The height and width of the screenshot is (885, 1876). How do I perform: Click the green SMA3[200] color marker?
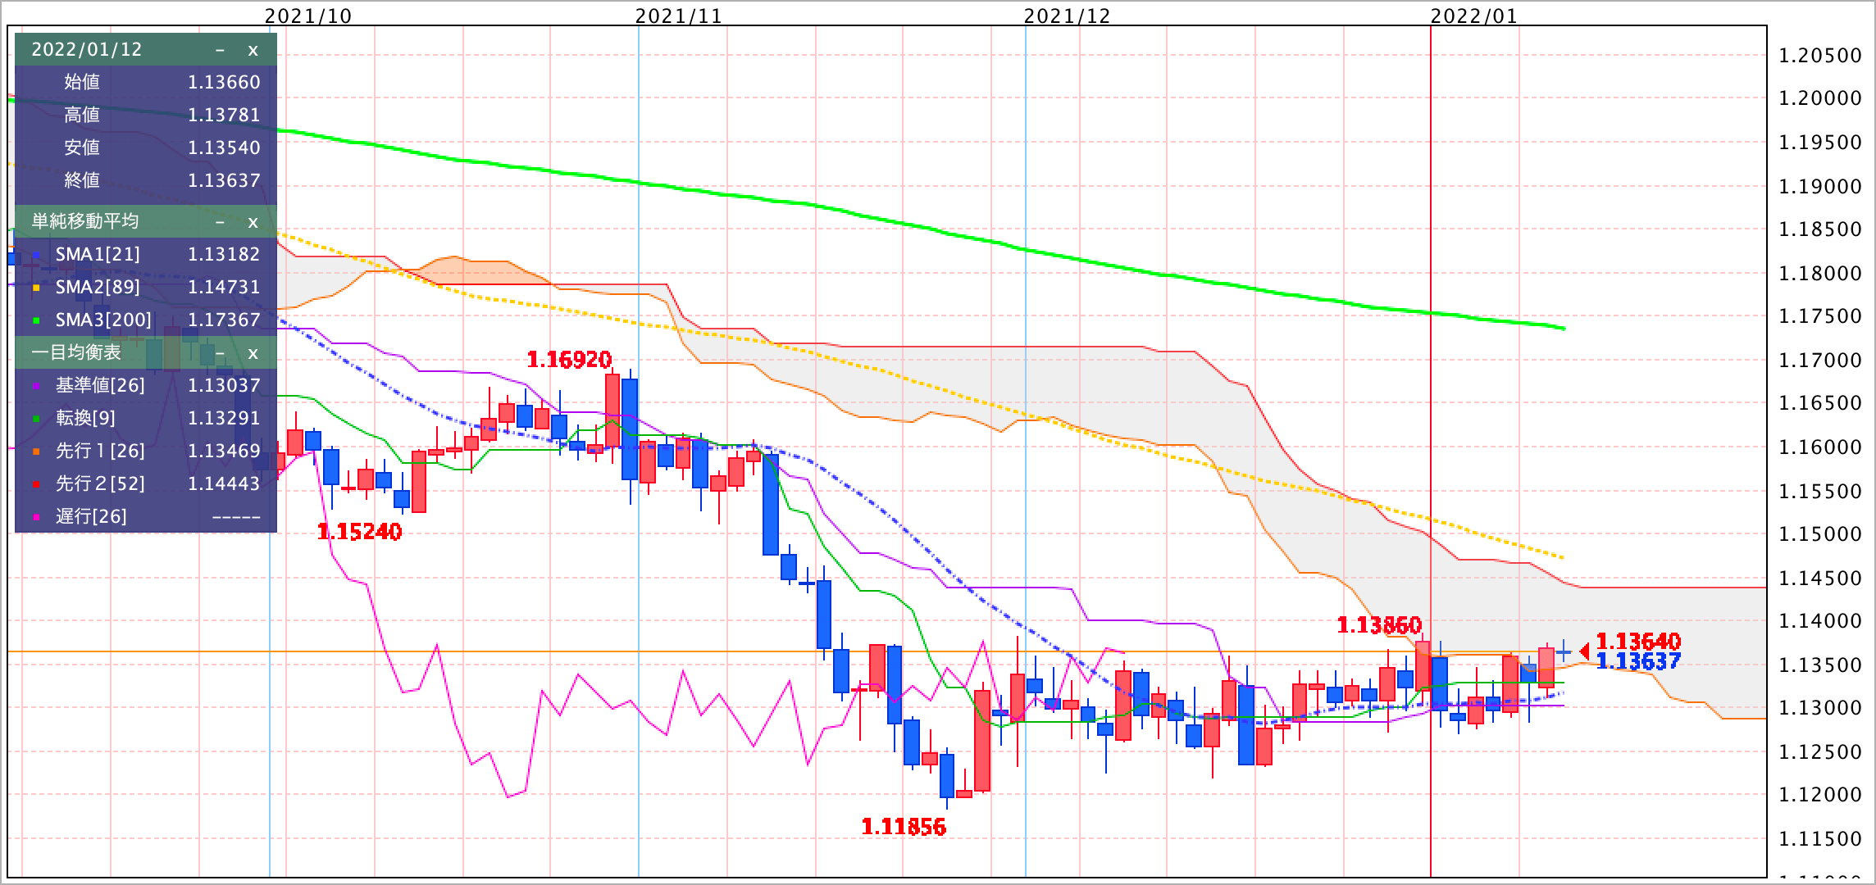[x=36, y=321]
